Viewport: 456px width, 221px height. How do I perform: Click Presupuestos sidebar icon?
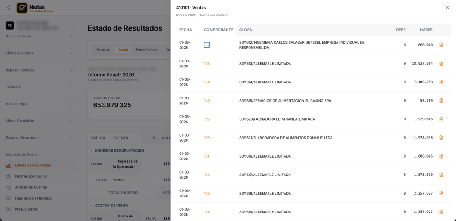point(9,209)
